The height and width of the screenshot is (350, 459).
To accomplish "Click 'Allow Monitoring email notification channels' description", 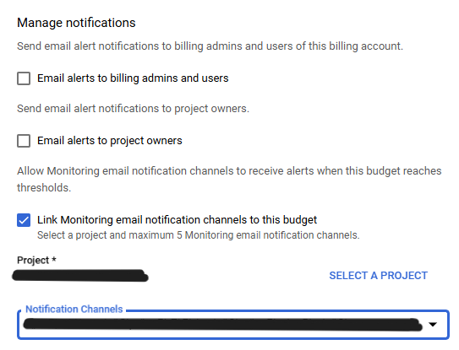I will tap(229, 179).
